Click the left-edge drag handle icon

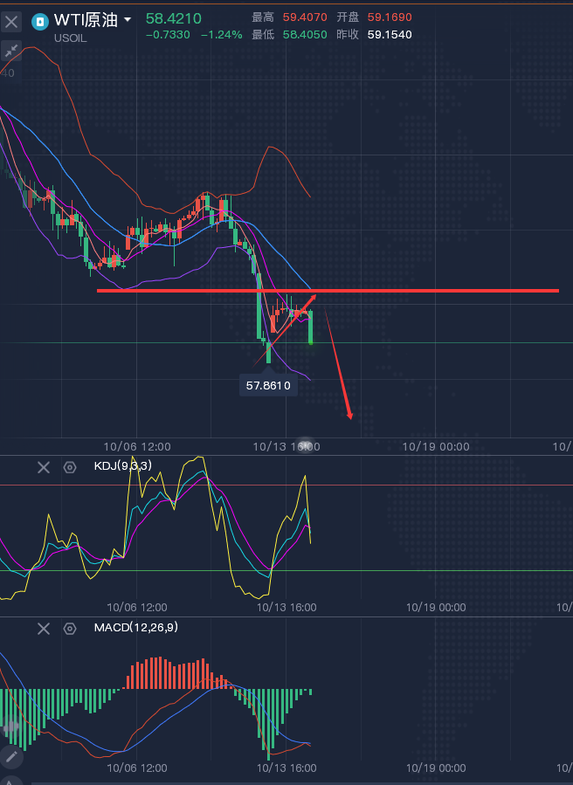10,726
